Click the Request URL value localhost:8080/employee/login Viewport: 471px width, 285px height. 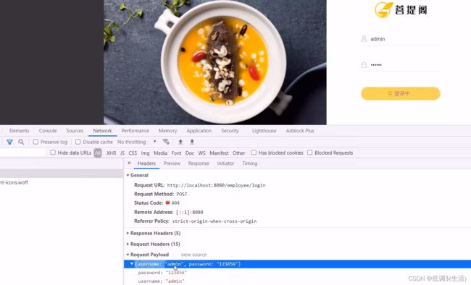click(216, 185)
